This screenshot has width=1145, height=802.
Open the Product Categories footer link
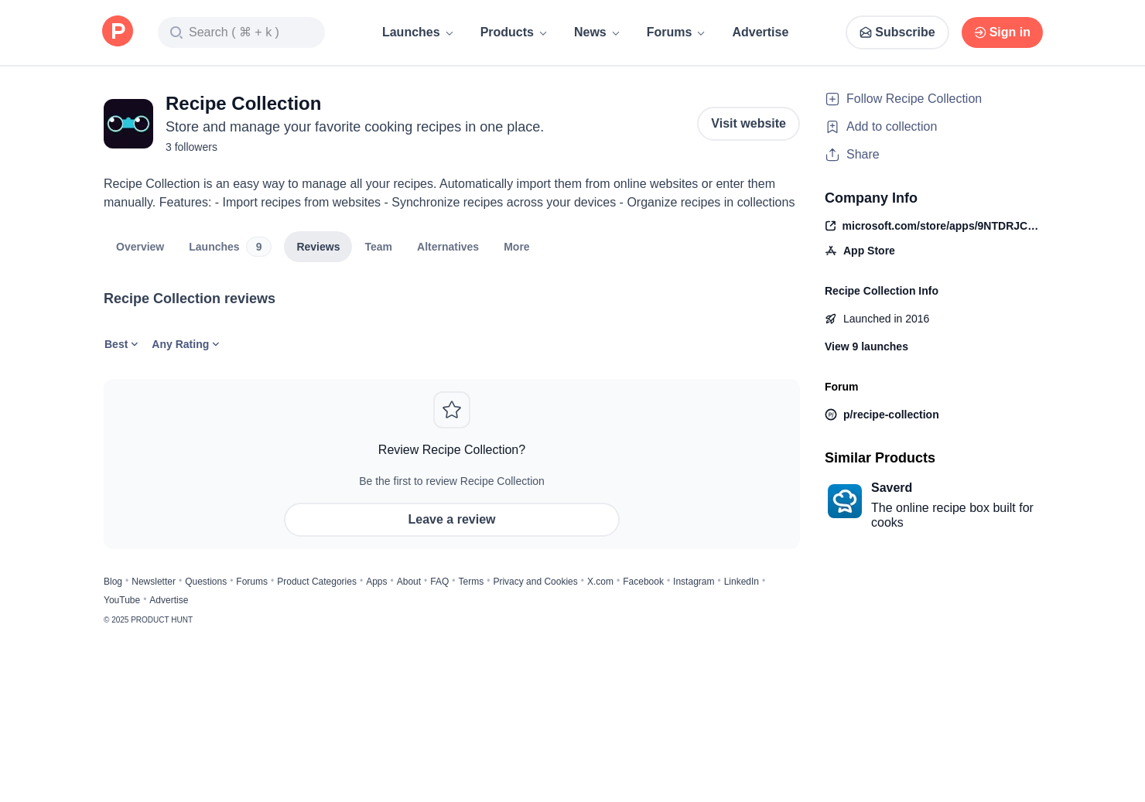(x=316, y=582)
